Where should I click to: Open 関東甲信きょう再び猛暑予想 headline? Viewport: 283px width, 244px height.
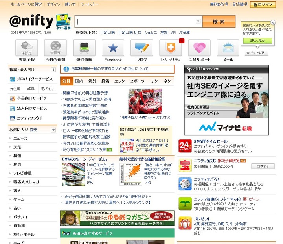tap(85, 93)
